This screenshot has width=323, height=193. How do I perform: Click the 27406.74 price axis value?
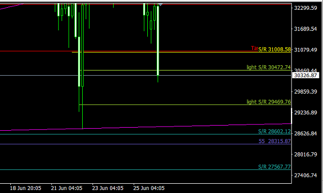click(x=305, y=175)
